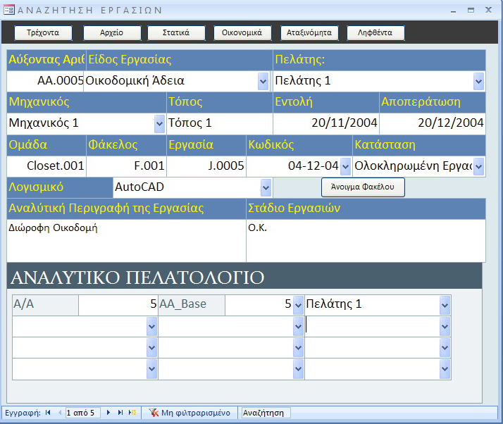Open the Είδος Εργασίας dropdown

263,81
